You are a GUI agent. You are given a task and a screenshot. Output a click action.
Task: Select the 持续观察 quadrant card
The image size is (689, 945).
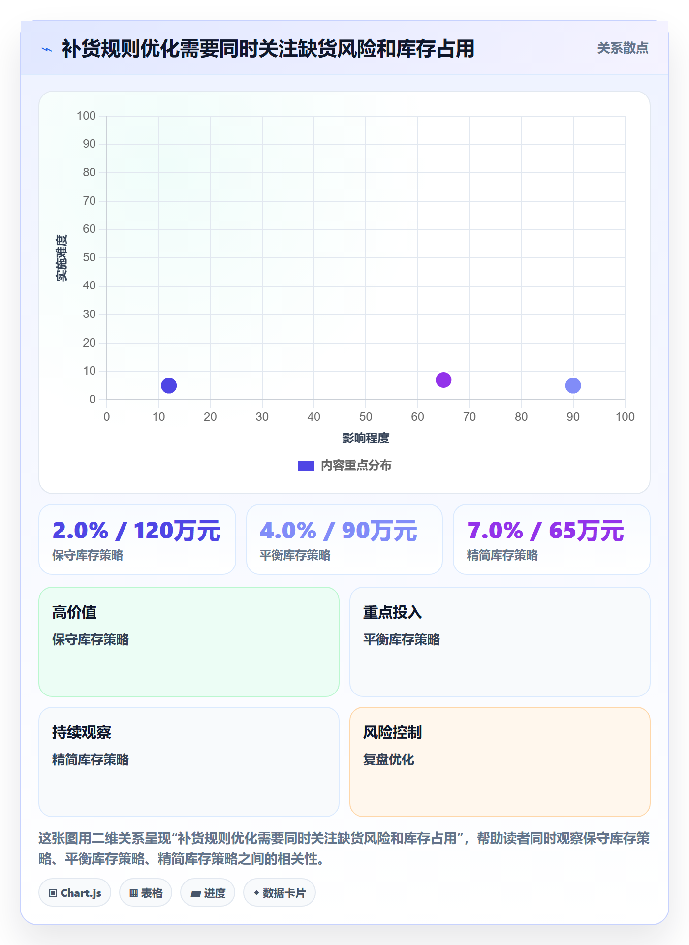pos(189,762)
